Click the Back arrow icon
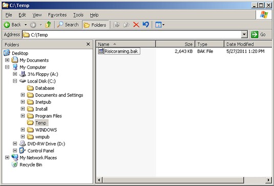 tap(7, 25)
